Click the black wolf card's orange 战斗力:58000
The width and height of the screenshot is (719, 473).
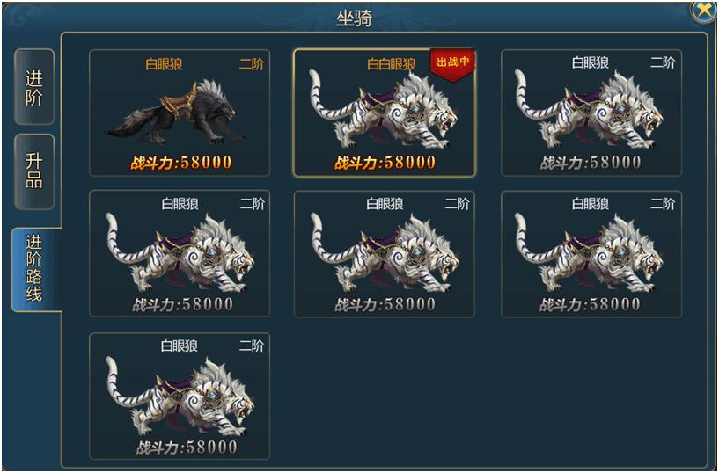click(181, 162)
